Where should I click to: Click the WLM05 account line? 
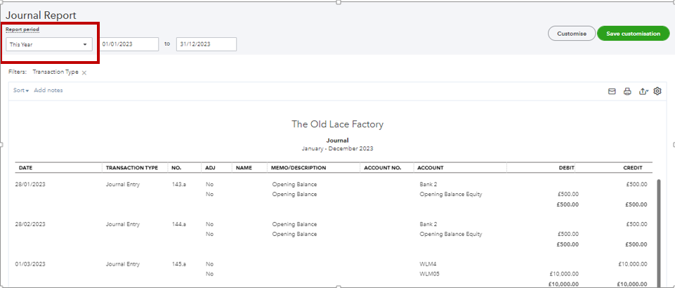(x=428, y=274)
